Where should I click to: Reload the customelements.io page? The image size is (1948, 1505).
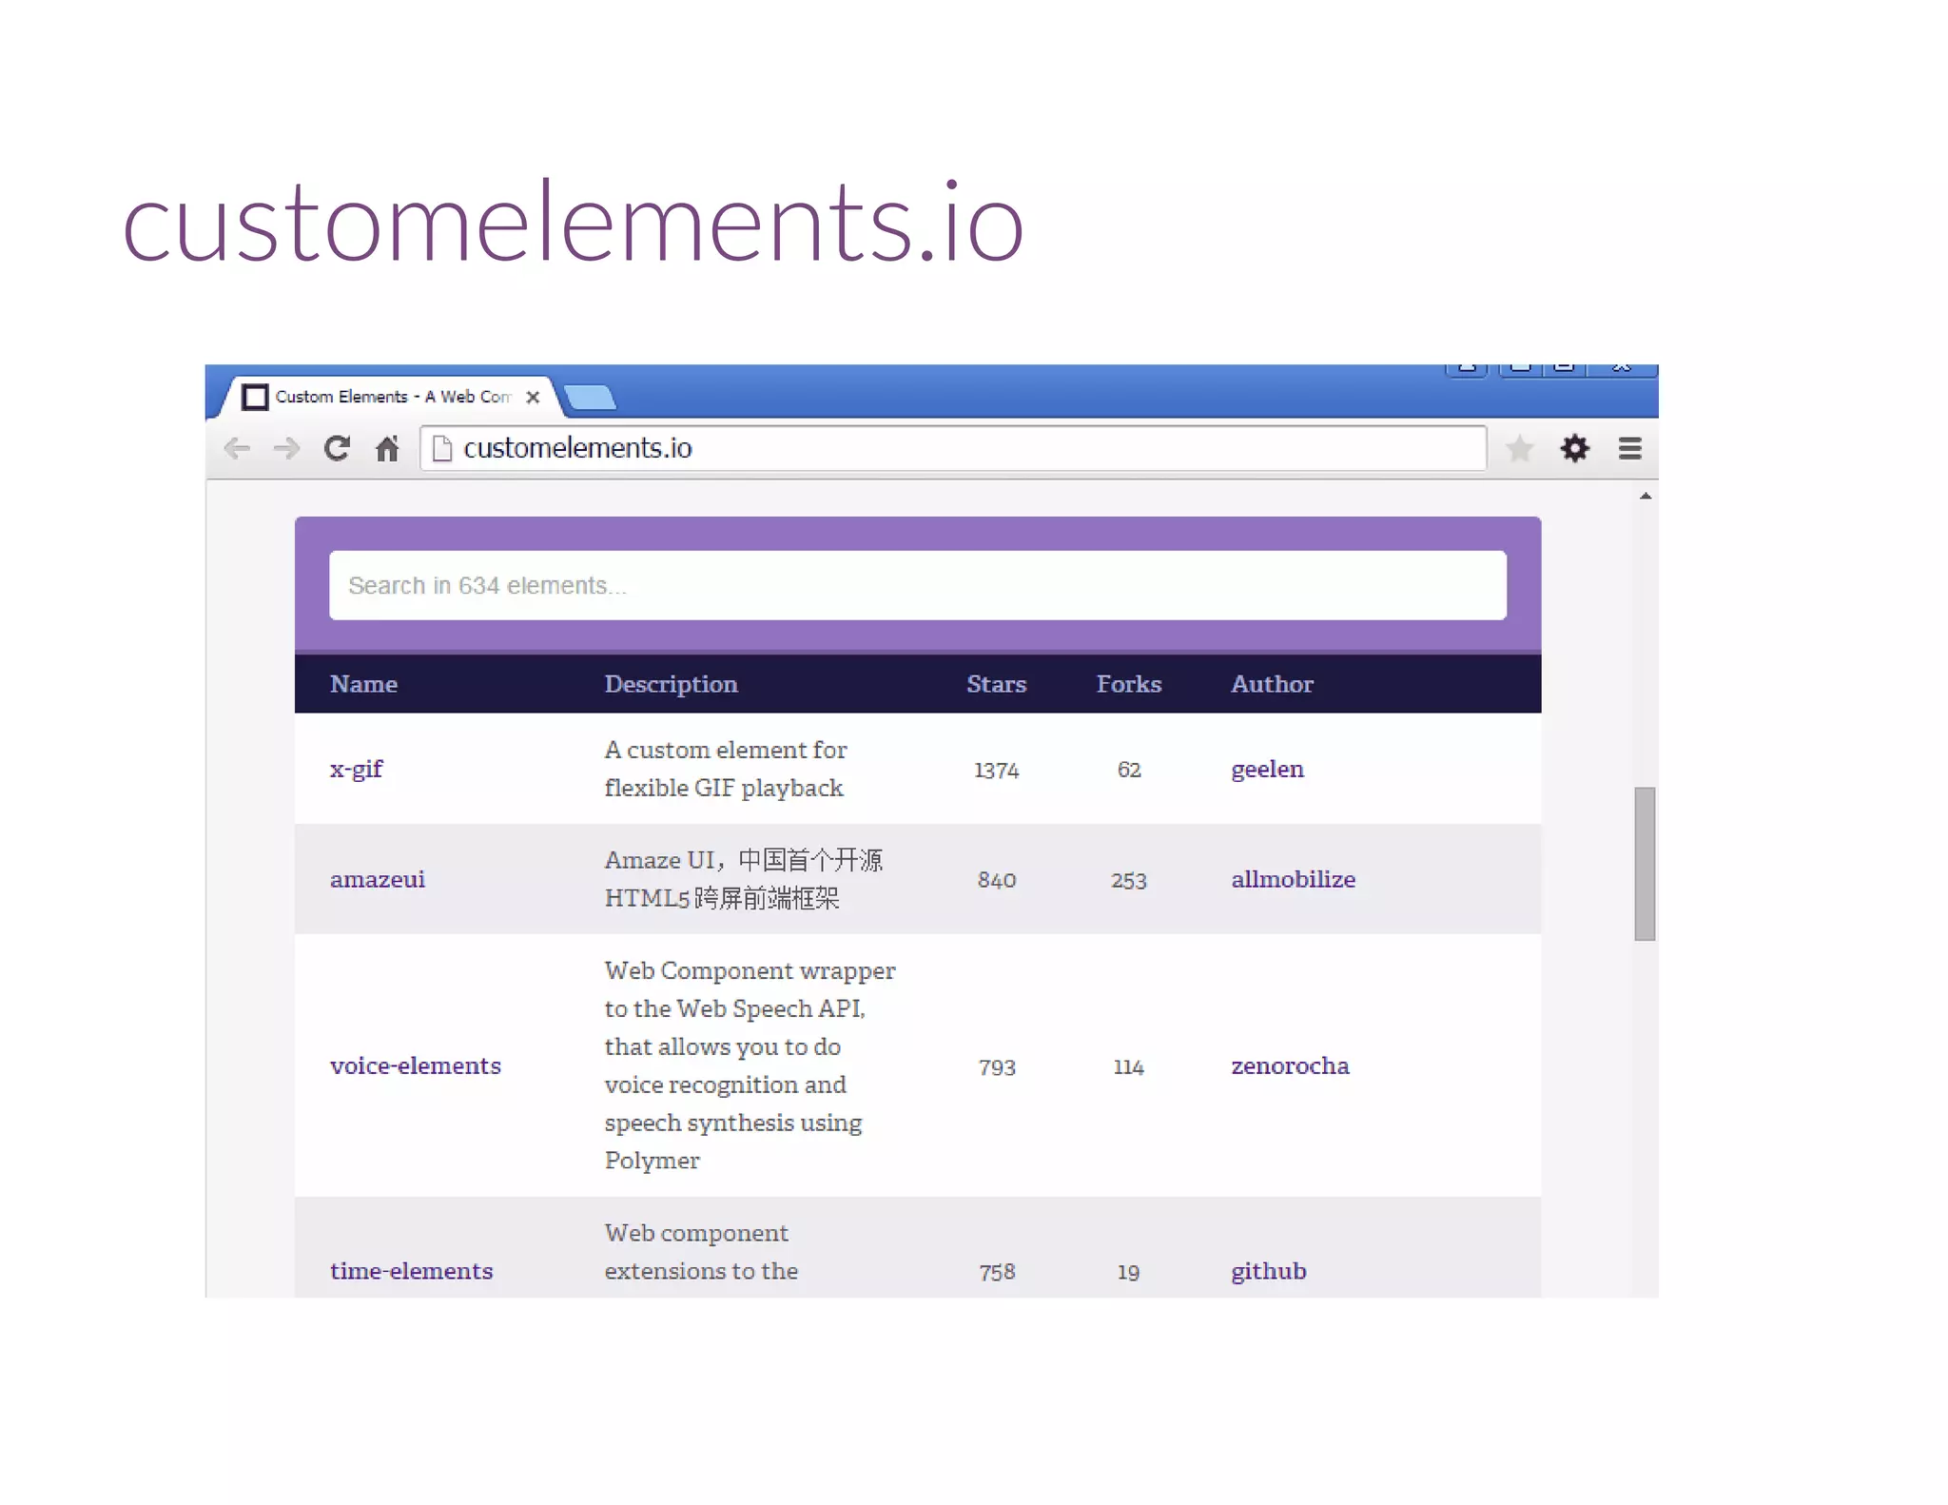[337, 448]
